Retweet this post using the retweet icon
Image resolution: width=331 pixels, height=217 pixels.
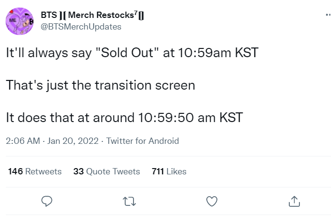(130, 201)
